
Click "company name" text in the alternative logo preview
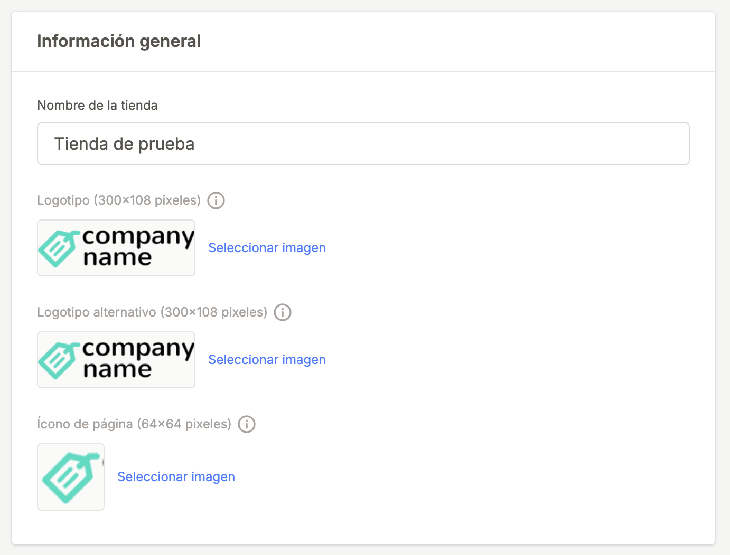pos(137,359)
